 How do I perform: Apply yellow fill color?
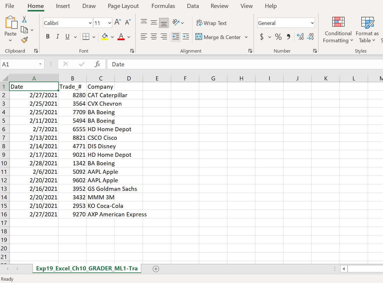click(x=105, y=37)
